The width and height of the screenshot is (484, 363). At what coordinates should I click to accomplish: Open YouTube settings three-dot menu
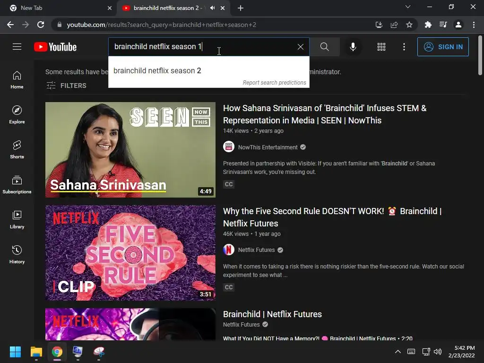(x=404, y=47)
